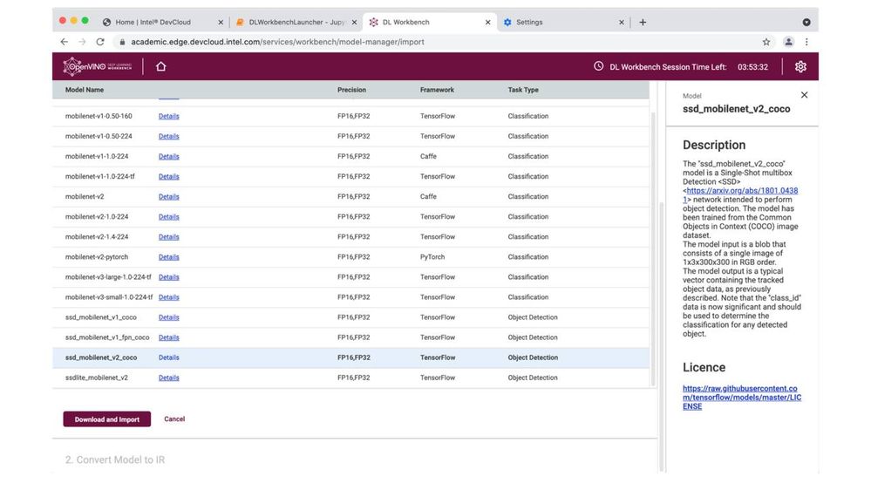Open Details for mobilenet-v1-0.50-224
871x490 pixels.
pos(169,136)
